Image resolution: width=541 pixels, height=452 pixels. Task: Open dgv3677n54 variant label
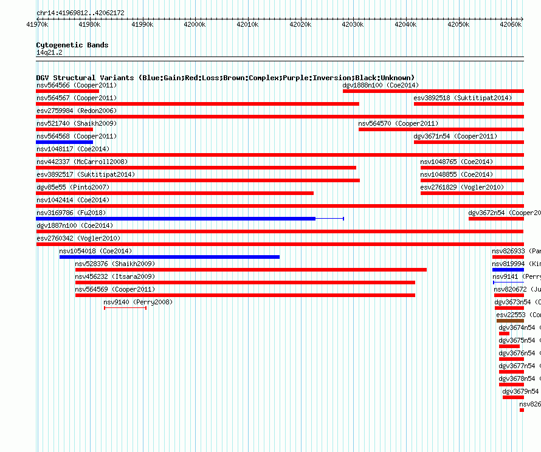[x=520, y=366]
